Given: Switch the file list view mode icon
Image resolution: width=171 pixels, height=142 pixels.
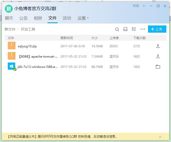Looking at the screenshot, I should 134,29.
